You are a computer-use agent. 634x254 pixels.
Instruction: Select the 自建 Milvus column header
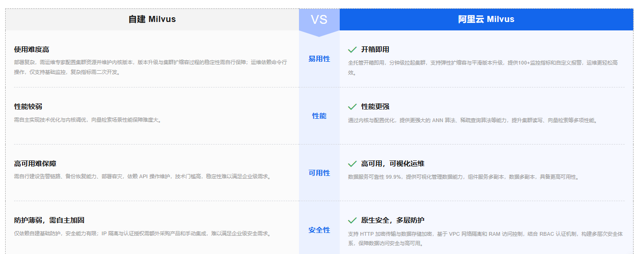[x=152, y=20]
